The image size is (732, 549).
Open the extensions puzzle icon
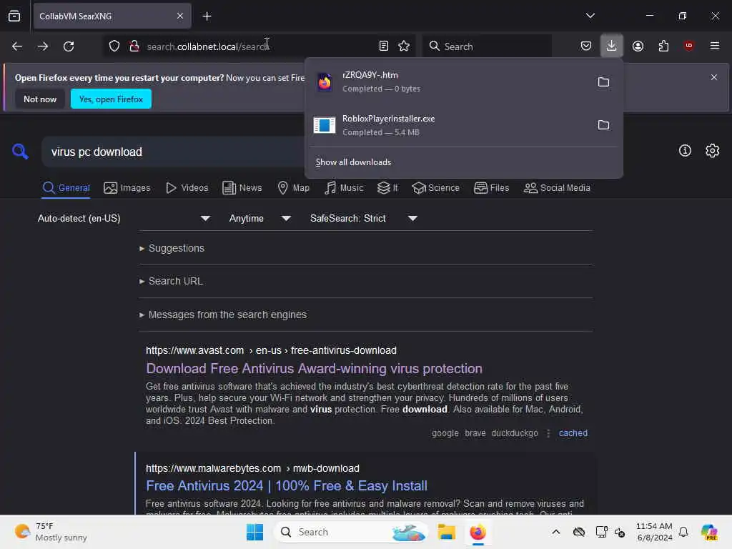point(663,46)
